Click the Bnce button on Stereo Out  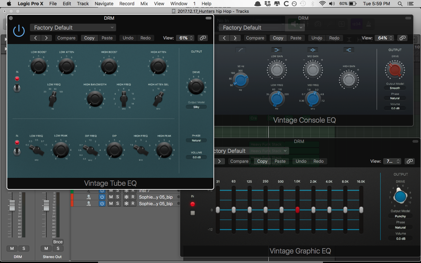[x=58, y=242]
